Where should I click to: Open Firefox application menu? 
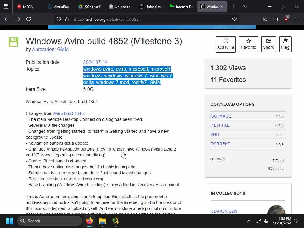coord(297,19)
